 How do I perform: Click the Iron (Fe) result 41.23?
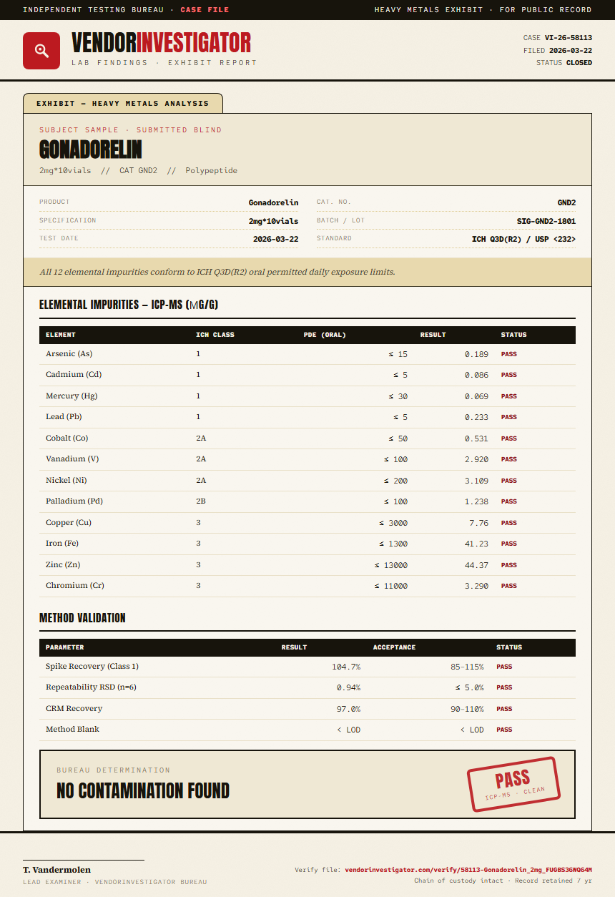click(478, 544)
